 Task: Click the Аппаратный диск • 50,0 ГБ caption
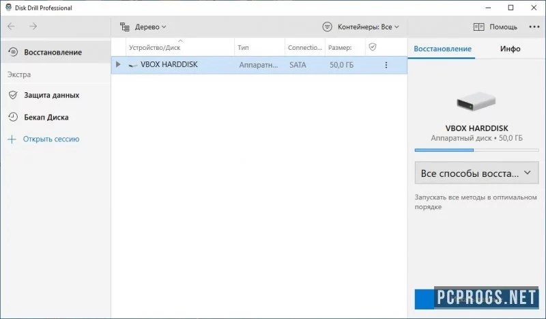(x=476, y=138)
